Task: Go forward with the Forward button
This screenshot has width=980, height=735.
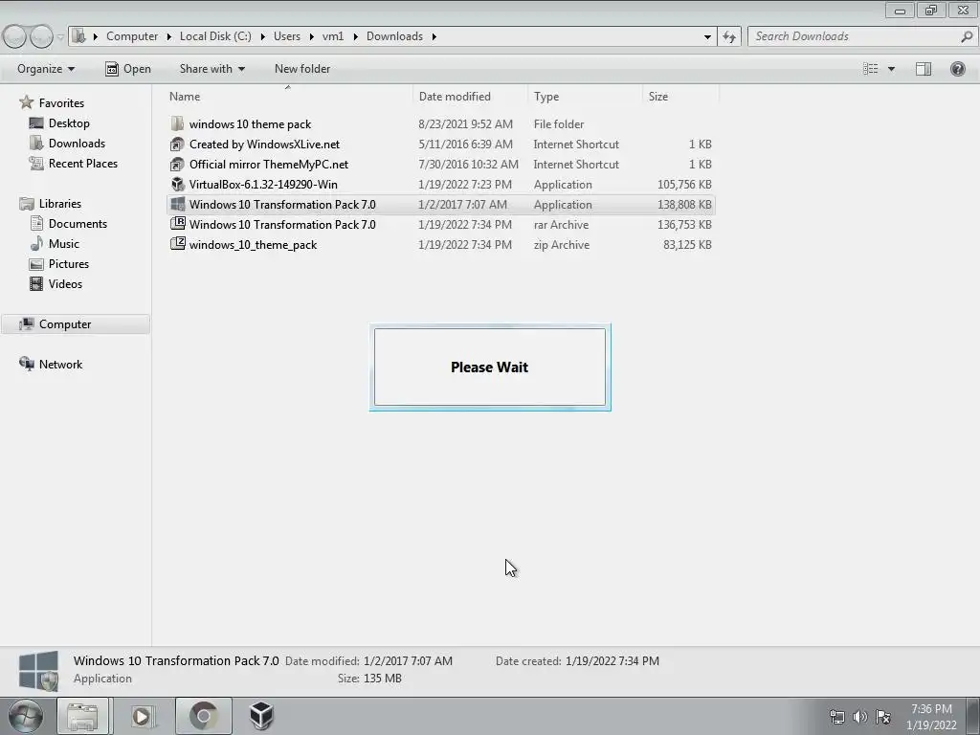Action: coord(41,36)
